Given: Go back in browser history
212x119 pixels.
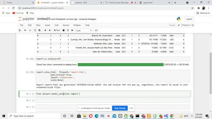Looking at the screenshot, I should [x=4, y=8].
